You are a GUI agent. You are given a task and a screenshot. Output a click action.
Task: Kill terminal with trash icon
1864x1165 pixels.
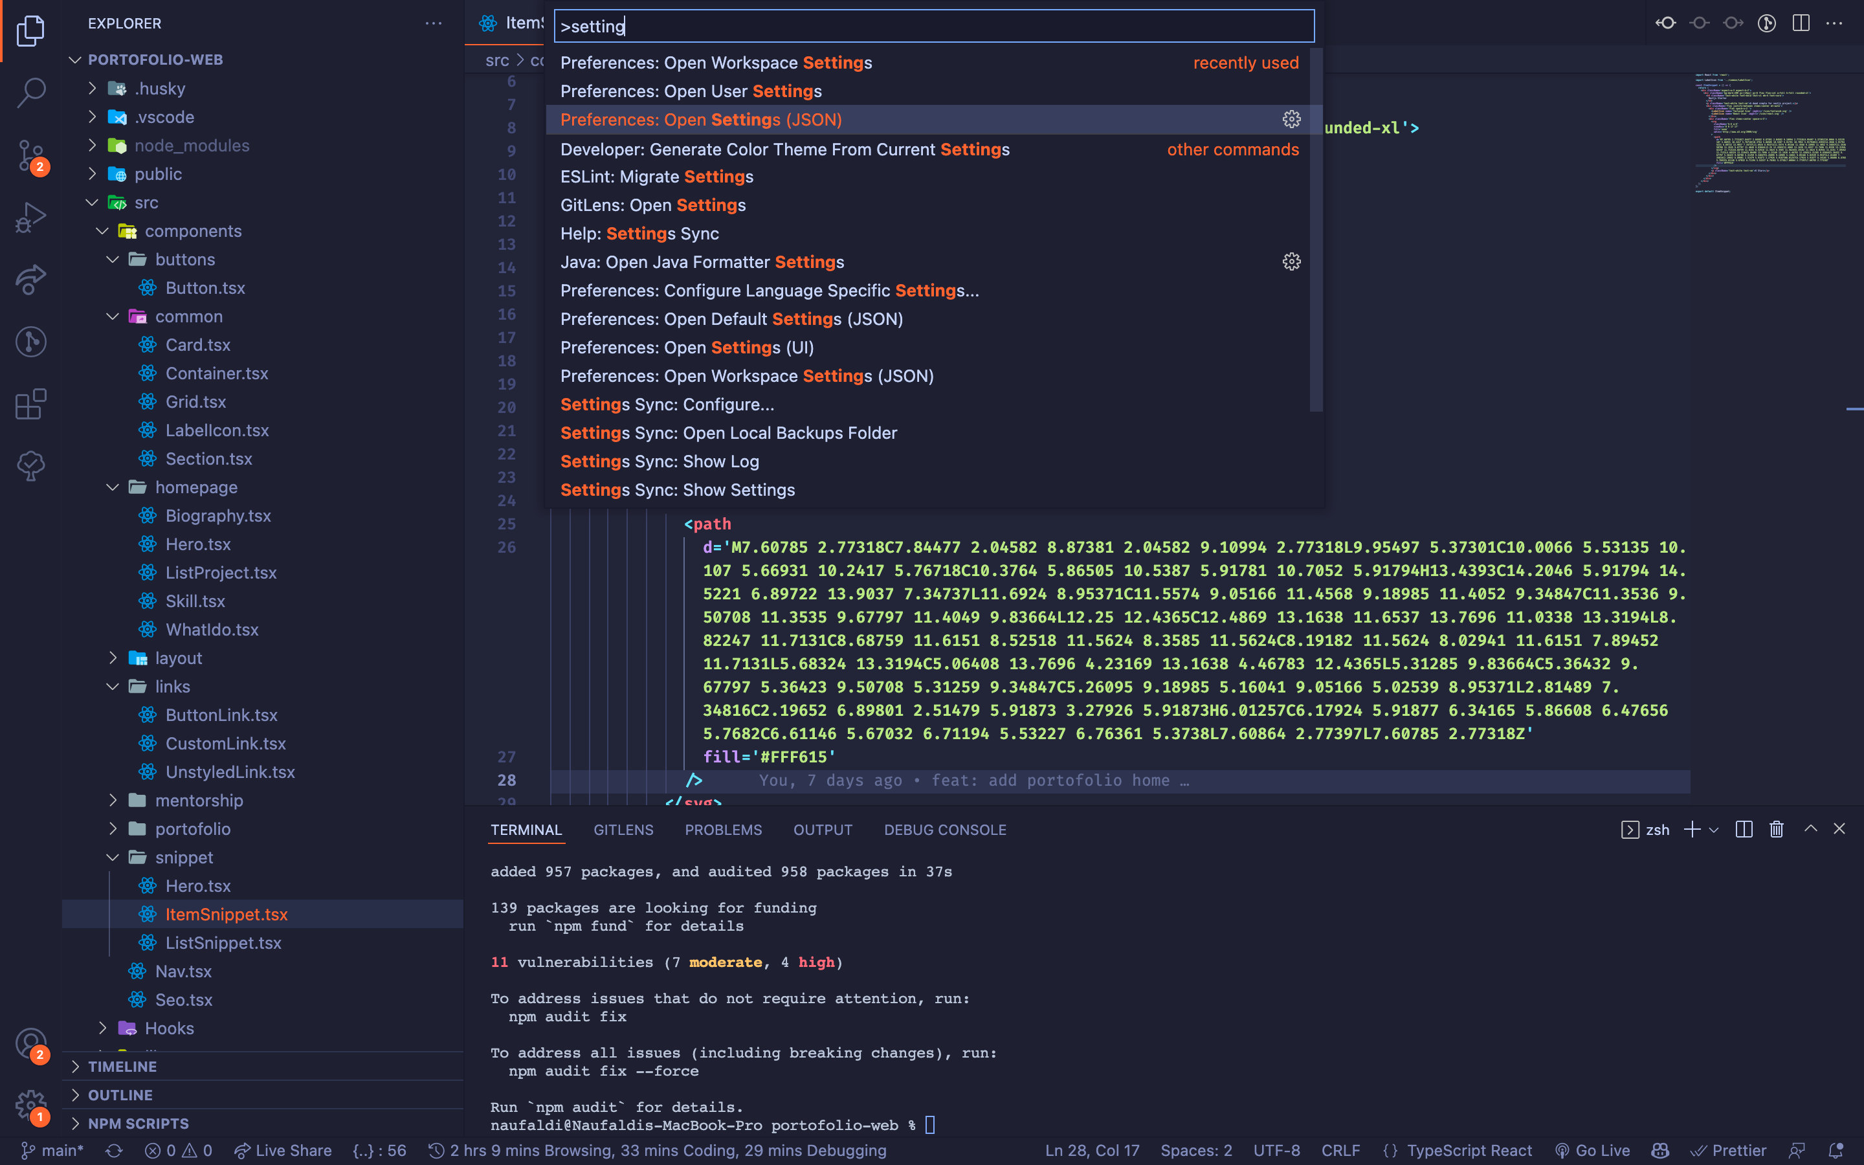1776,829
